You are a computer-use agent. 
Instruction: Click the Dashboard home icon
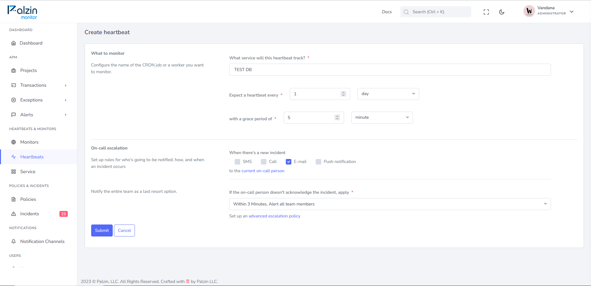pos(14,43)
